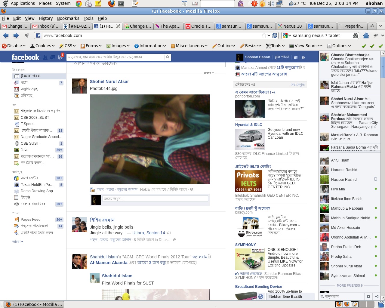This screenshot has height=308, width=385.
Task: Click the binoculars search icon in the search bar
Action: pyautogui.click(x=356, y=35)
